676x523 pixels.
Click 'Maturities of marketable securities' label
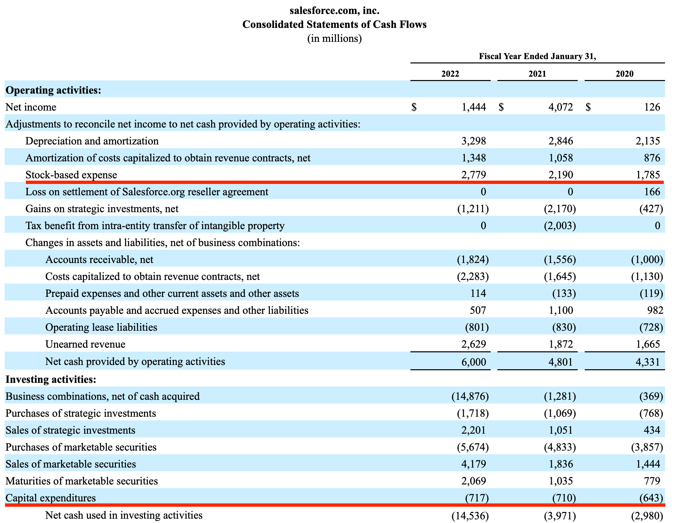tap(82, 481)
